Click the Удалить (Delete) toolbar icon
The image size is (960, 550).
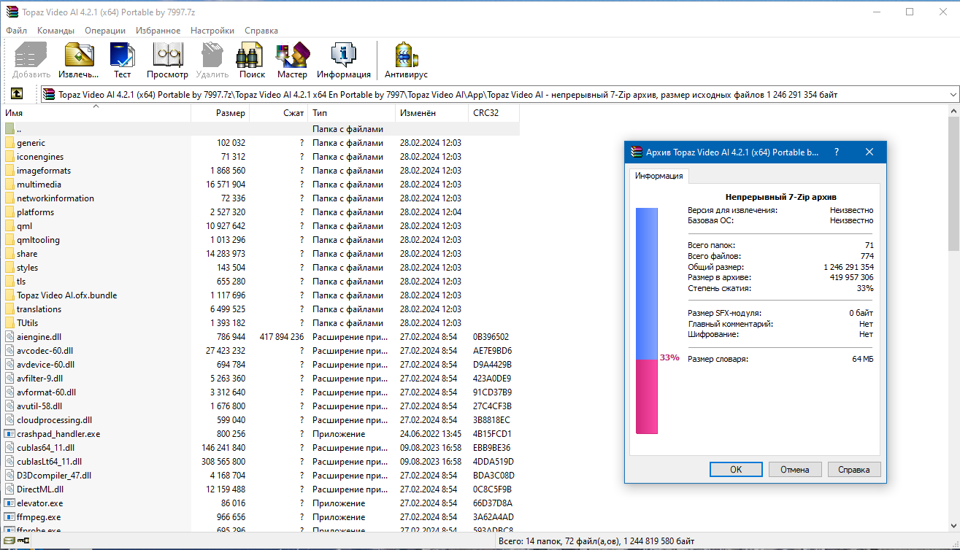point(212,56)
